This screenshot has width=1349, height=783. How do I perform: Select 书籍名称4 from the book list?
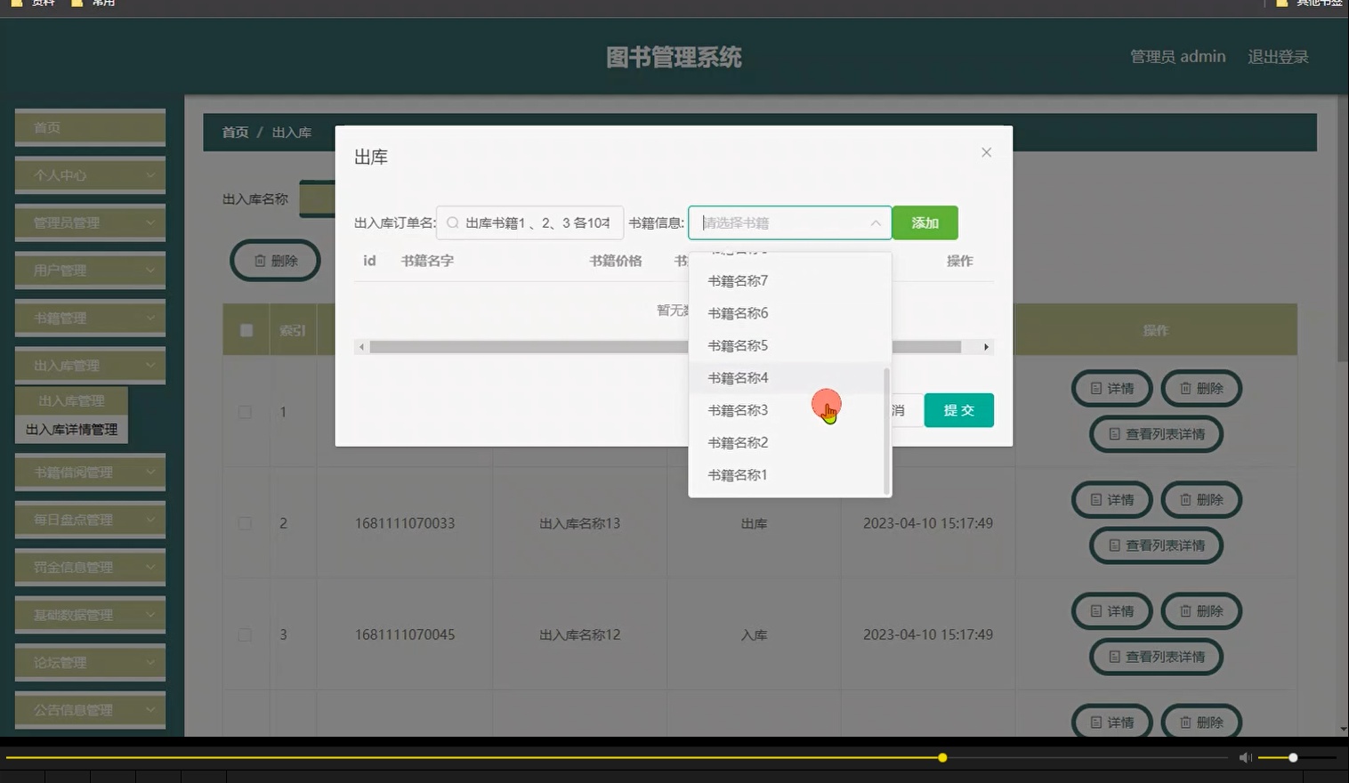coord(737,377)
